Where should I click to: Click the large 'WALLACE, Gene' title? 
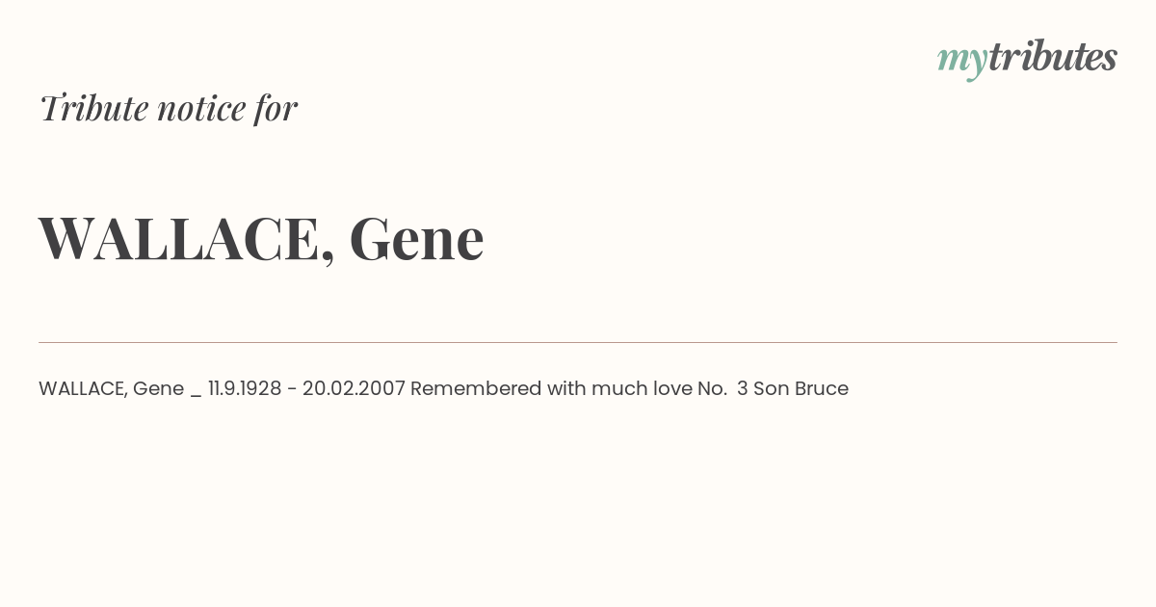coord(261,239)
